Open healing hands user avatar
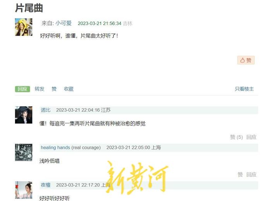 click(x=24, y=152)
